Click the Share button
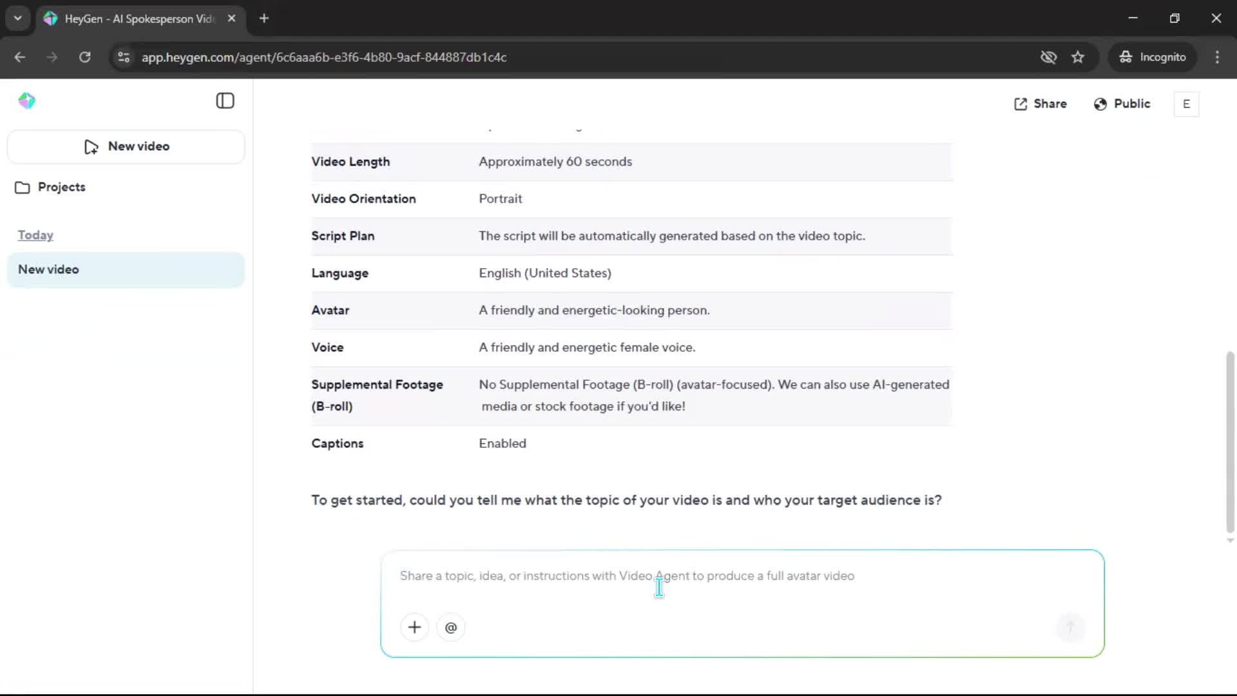Image resolution: width=1237 pixels, height=696 pixels. tap(1040, 104)
